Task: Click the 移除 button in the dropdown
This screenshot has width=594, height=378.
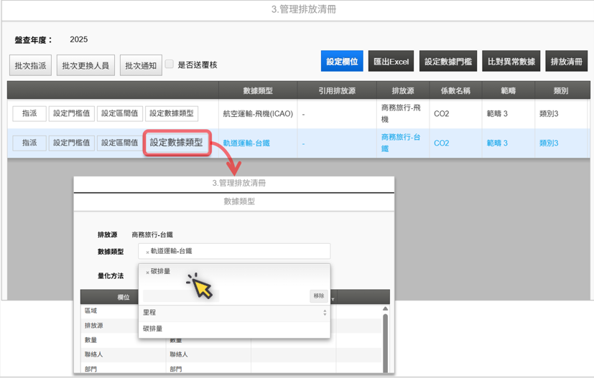Action: click(318, 296)
